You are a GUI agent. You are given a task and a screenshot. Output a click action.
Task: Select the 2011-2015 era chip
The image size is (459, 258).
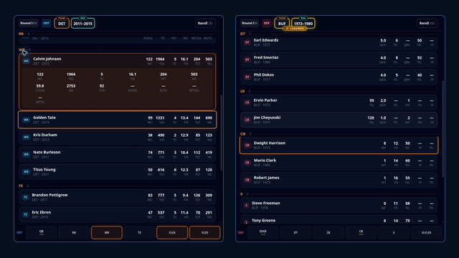(x=83, y=24)
